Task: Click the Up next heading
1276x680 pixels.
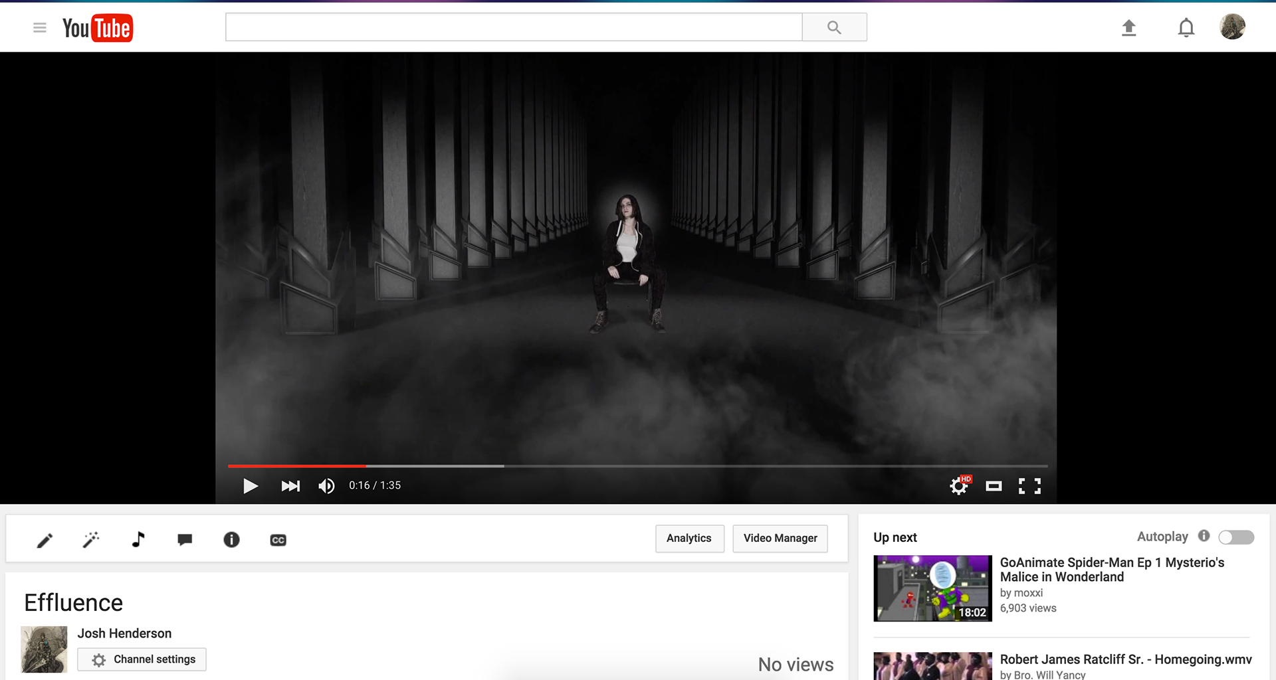Action: click(x=895, y=538)
